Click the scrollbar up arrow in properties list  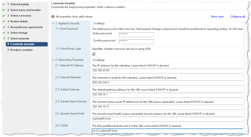[x=246, y=23]
